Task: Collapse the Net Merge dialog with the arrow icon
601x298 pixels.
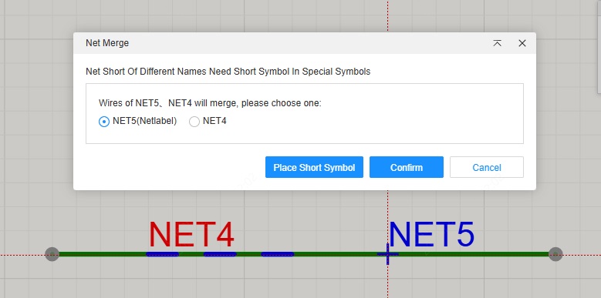Action: pyautogui.click(x=497, y=43)
